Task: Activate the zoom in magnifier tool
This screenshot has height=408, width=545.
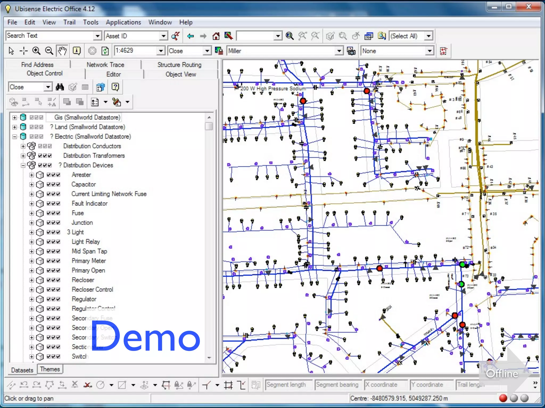Action: (x=36, y=51)
